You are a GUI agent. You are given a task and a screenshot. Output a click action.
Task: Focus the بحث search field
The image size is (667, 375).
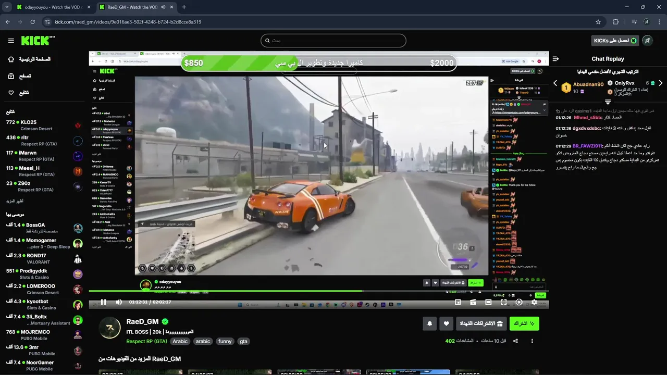pos(333,41)
